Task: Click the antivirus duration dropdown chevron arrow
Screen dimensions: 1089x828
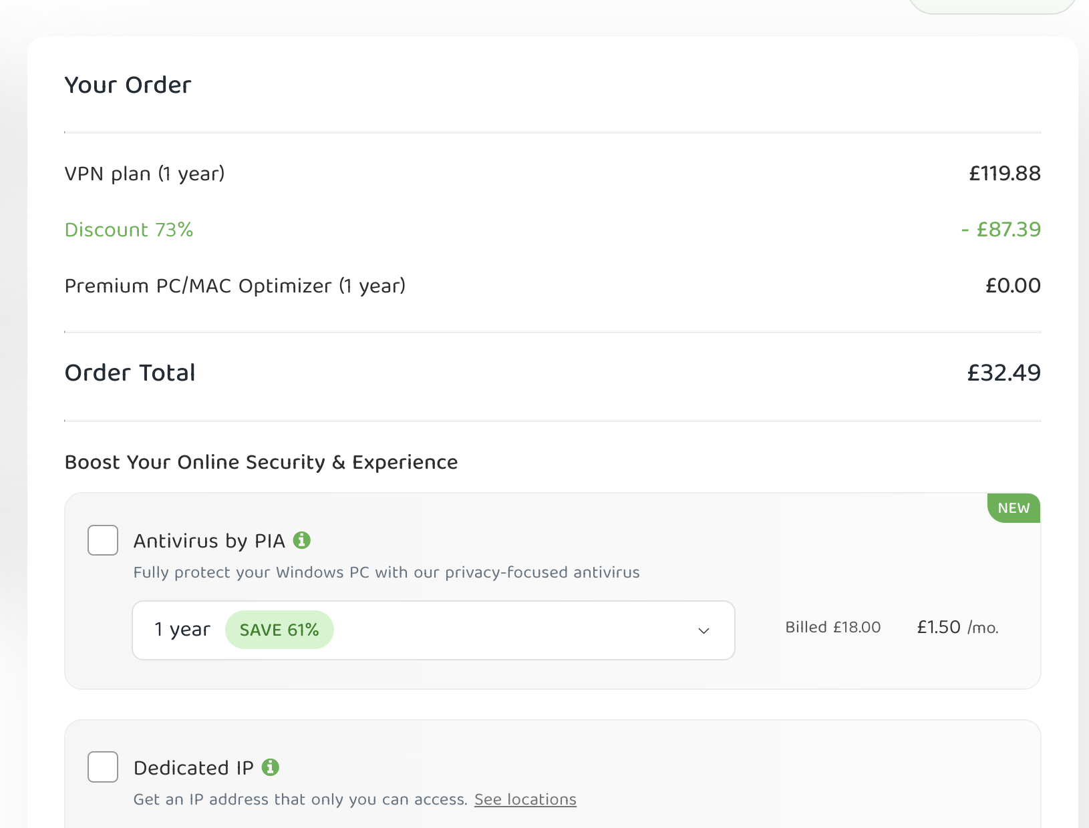Action: [x=704, y=630]
